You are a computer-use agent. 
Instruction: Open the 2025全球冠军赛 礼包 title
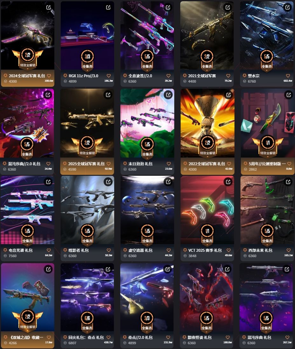pyautogui.click(x=86, y=164)
